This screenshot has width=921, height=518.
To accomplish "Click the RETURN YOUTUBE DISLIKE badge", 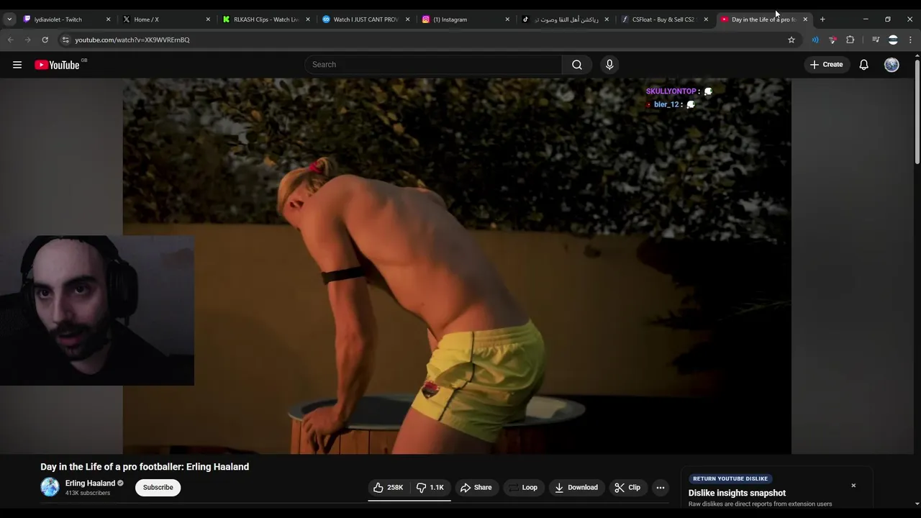I will pyautogui.click(x=730, y=478).
